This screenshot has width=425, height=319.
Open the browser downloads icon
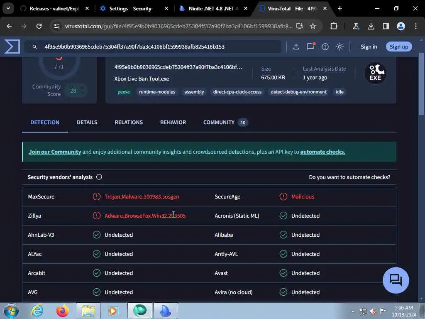371,26
